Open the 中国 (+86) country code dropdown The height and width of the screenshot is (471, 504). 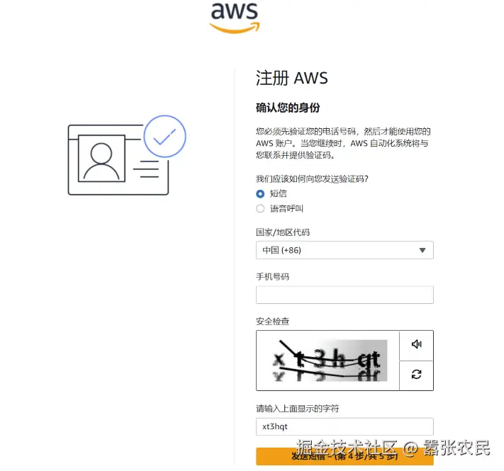pos(345,250)
